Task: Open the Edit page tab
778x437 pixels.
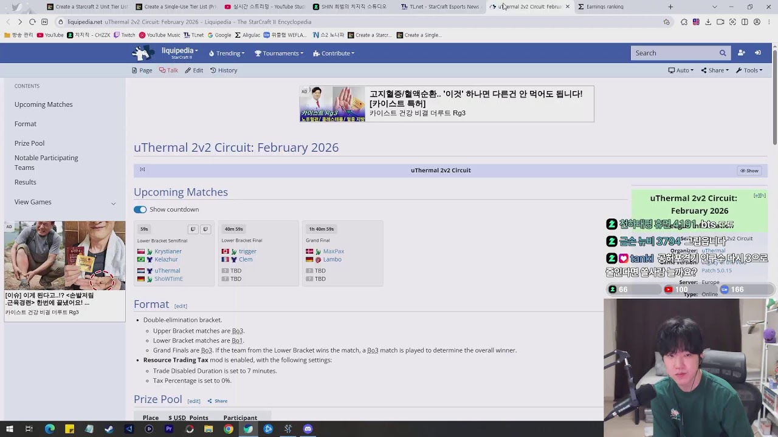Action: [194, 70]
